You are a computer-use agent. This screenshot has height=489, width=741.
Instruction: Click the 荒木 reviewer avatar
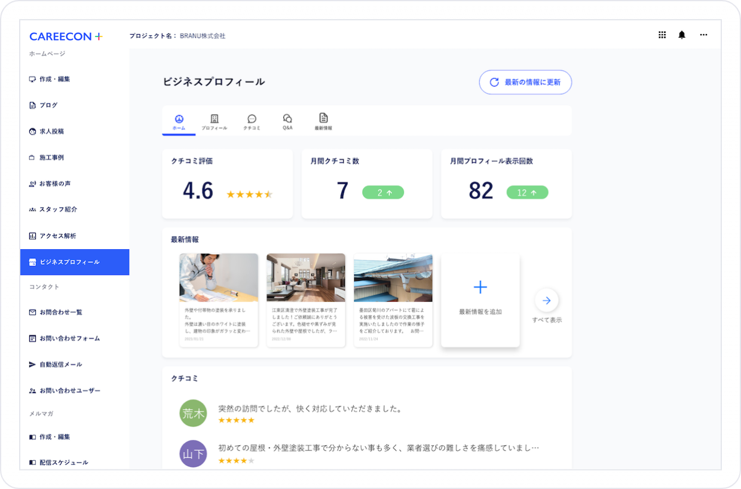coord(193,413)
